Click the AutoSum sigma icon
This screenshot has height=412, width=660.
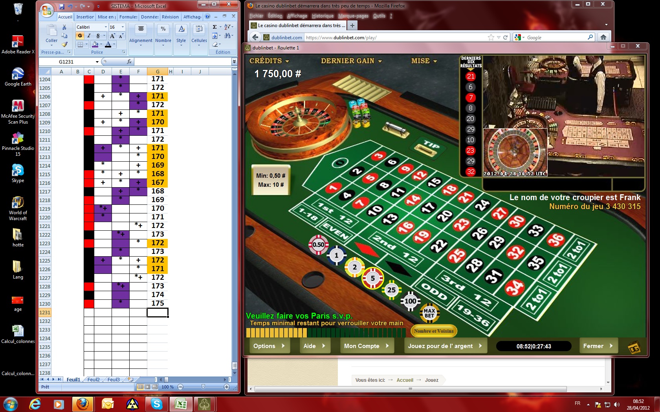214,27
